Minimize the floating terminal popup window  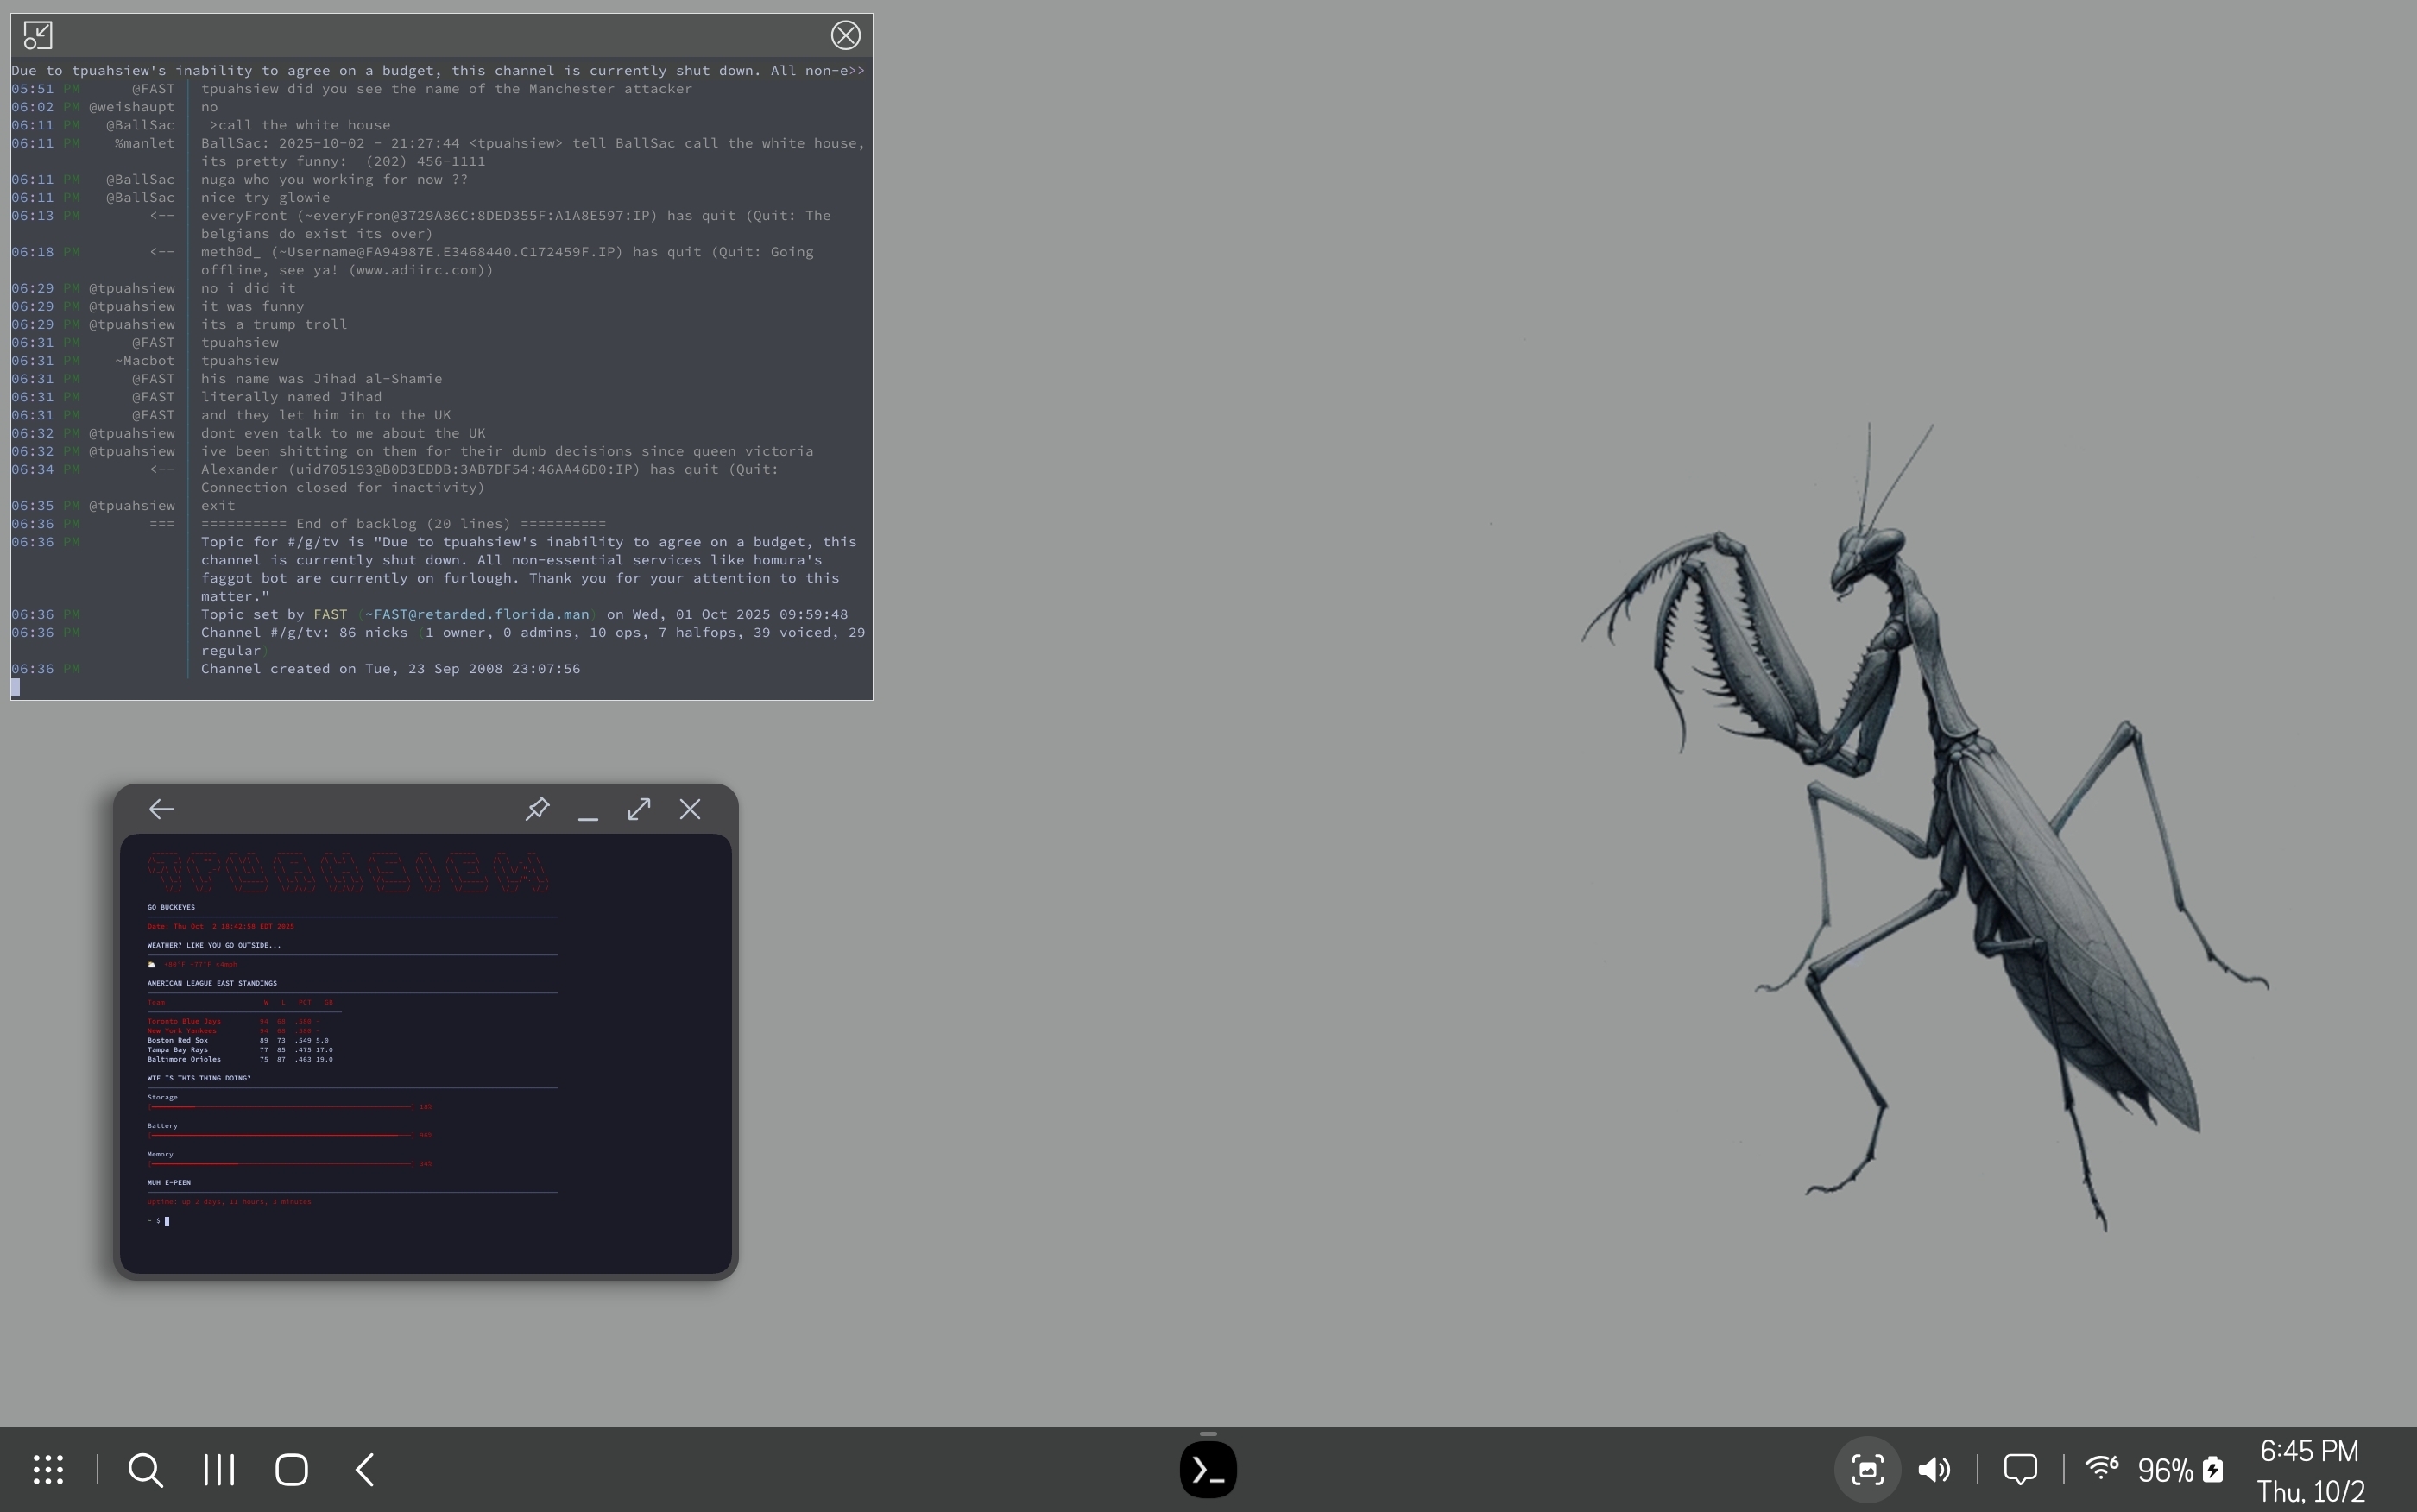click(588, 811)
